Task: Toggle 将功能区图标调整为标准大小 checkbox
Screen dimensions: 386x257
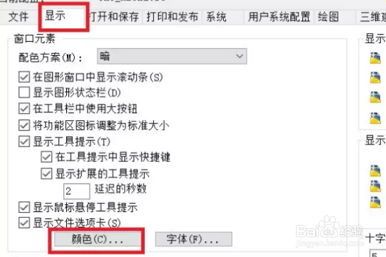Action: tap(24, 125)
